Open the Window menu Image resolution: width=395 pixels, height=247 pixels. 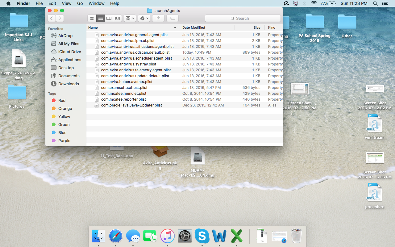pos(96,3)
